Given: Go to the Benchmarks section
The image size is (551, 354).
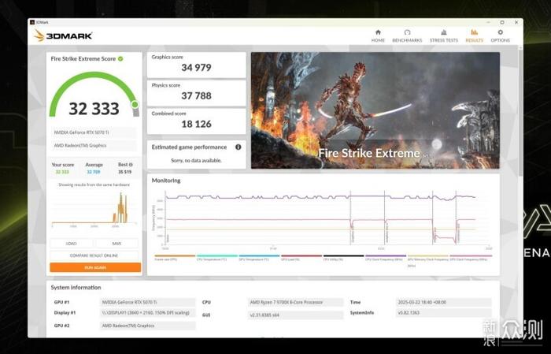Looking at the screenshot, I should pos(407,36).
